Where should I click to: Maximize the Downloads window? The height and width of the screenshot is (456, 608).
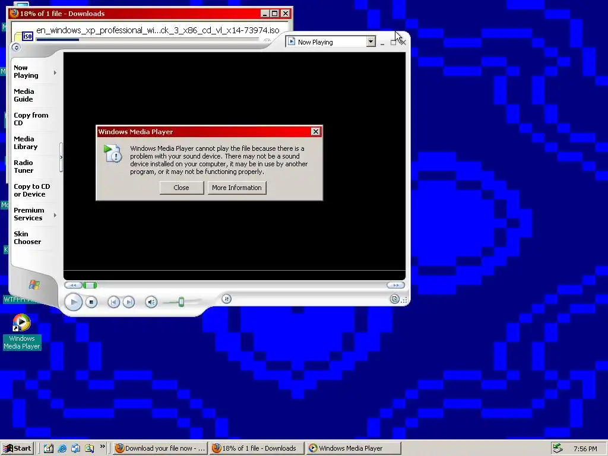click(274, 13)
